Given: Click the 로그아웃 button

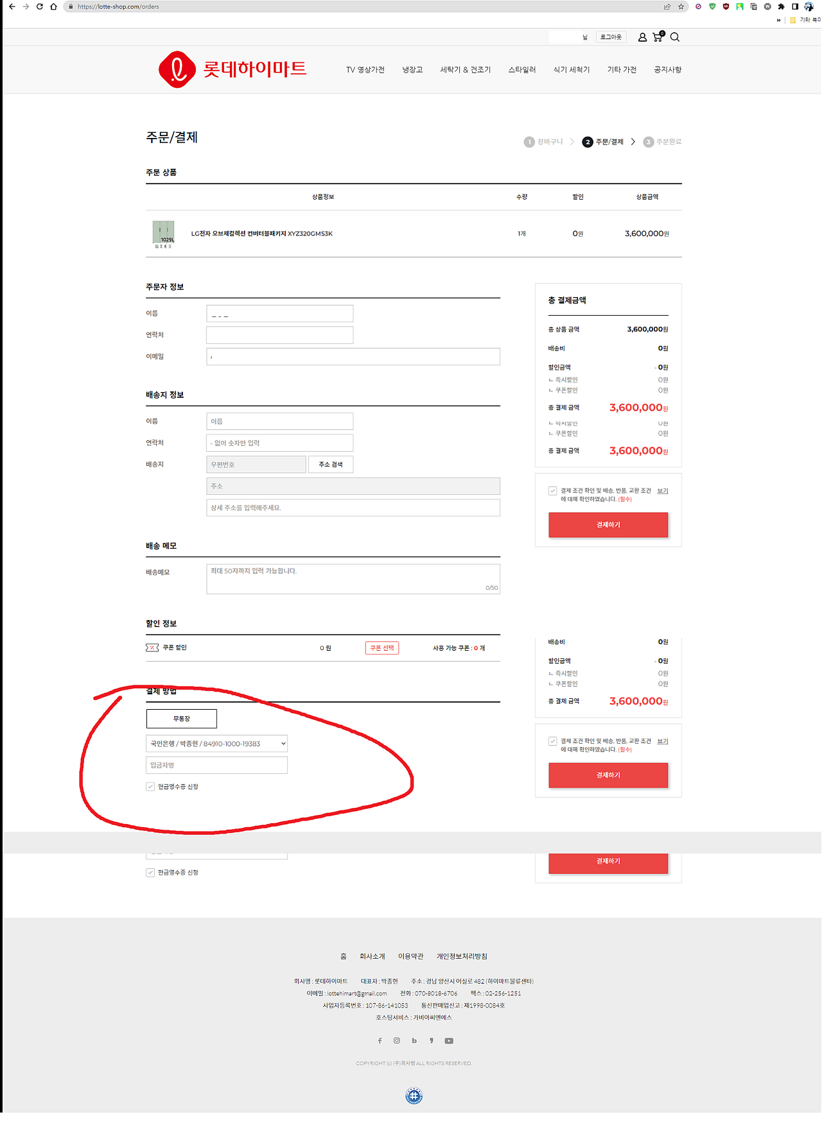Looking at the screenshot, I should tap(611, 37).
